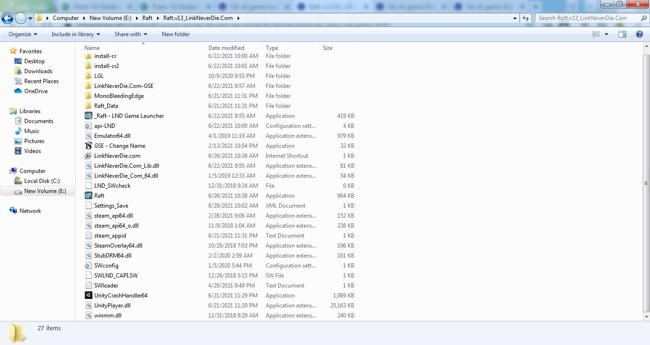Expand the change view options arrow
The image size is (650, 345).
(x=606, y=34)
